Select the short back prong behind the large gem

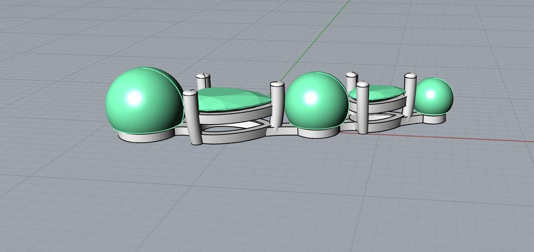203,81
